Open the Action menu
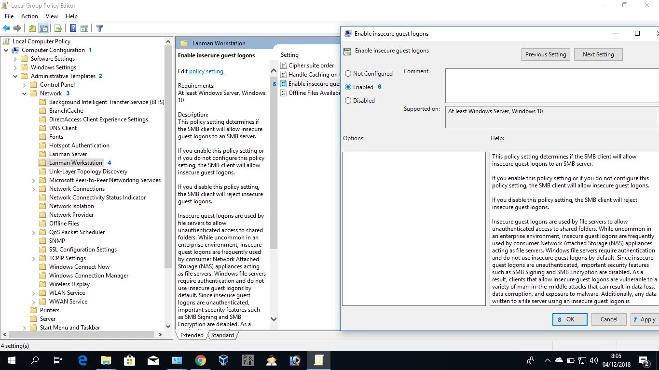This screenshot has width=659, height=370. click(29, 16)
